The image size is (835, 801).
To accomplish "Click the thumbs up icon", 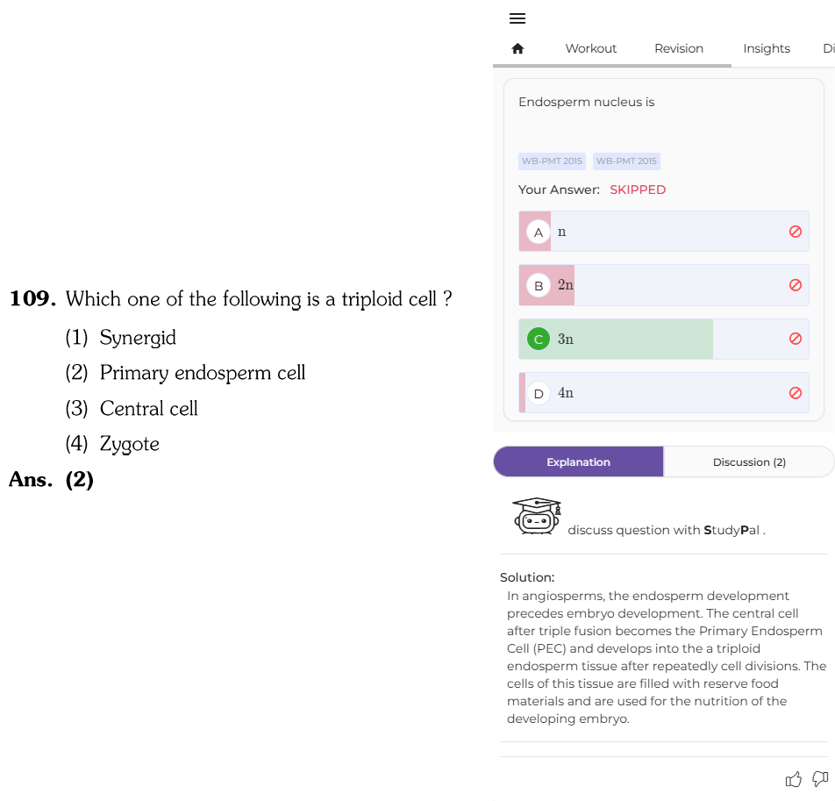I will (x=794, y=780).
